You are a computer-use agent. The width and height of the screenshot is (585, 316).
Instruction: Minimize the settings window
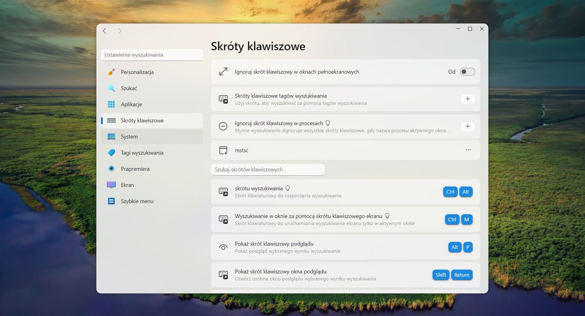pos(458,29)
